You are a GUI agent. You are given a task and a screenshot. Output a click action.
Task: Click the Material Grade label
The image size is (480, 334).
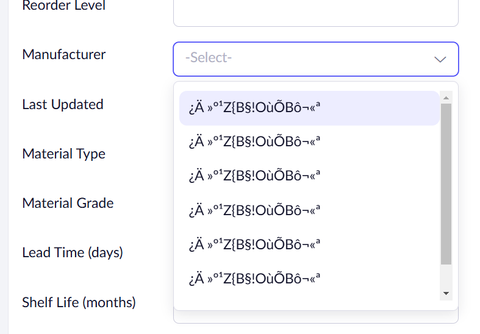click(68, 203)
